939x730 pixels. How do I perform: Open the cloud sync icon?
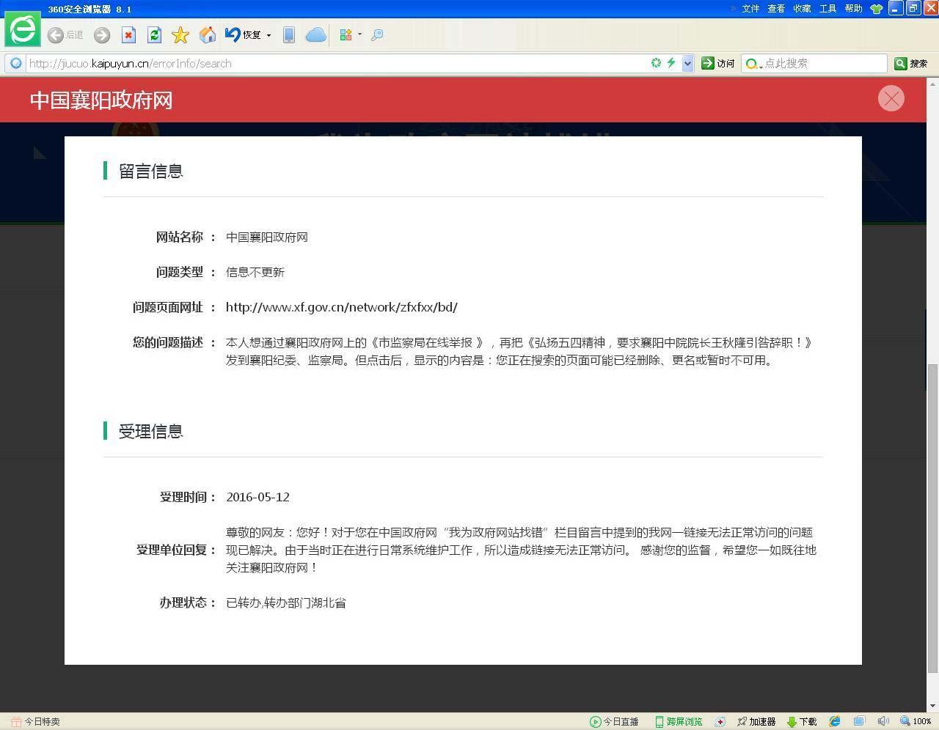(315, 34)
